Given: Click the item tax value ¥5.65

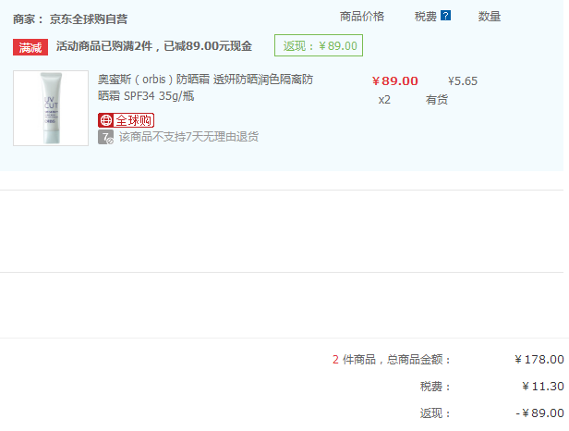Looking at the screenshot, I should pos(463,81).
